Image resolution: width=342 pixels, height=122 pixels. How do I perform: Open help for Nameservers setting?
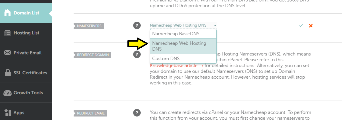[x=137, y=25]
